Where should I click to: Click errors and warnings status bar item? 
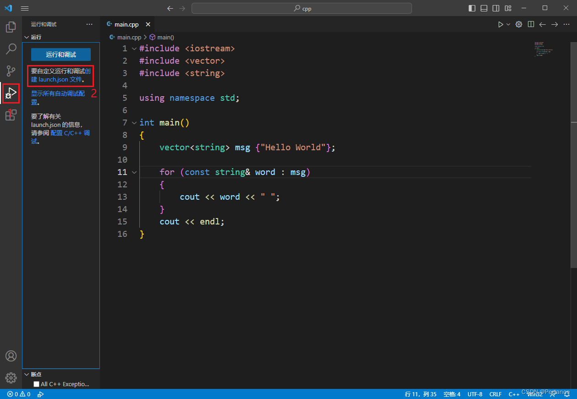19,394
